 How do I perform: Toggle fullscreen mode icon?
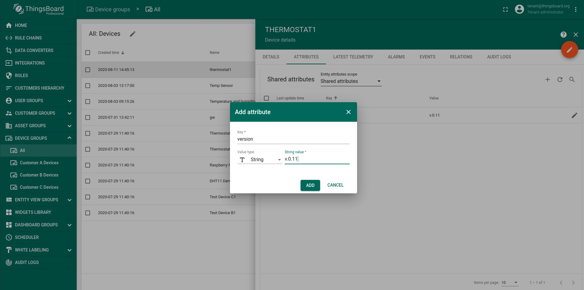506,9
